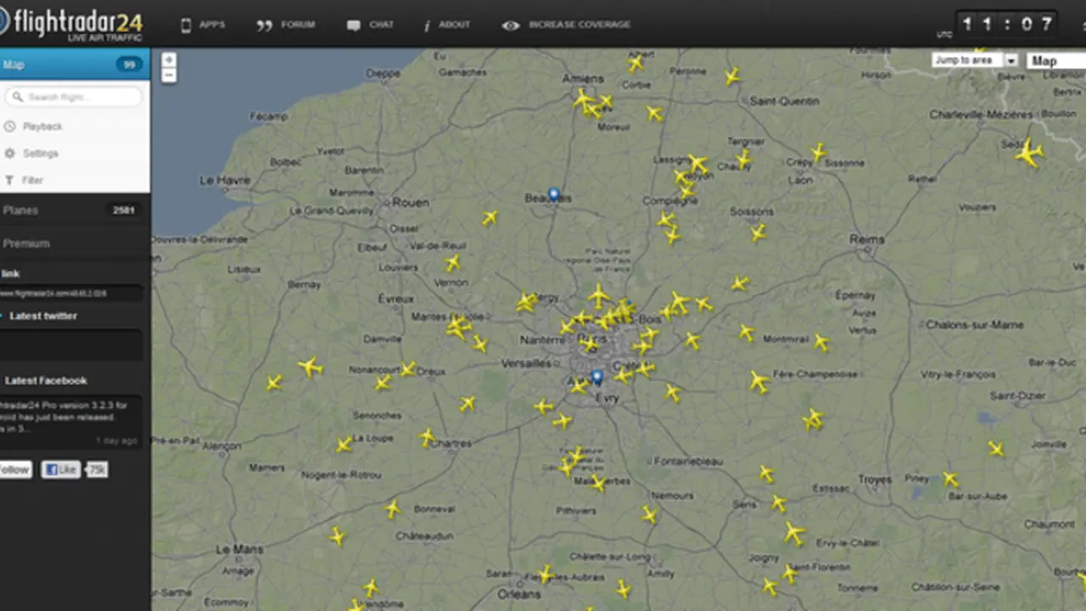
Task: Click the Facebook Like button
Action: pos(60,469)
